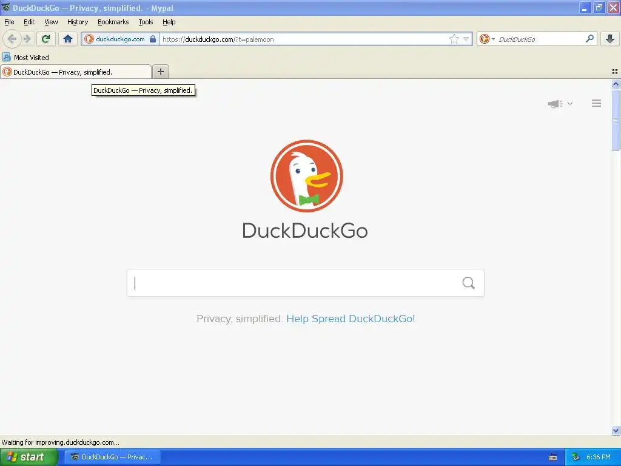621x466 pixels.
Task: Open the Edit menu
Action: 29,22
